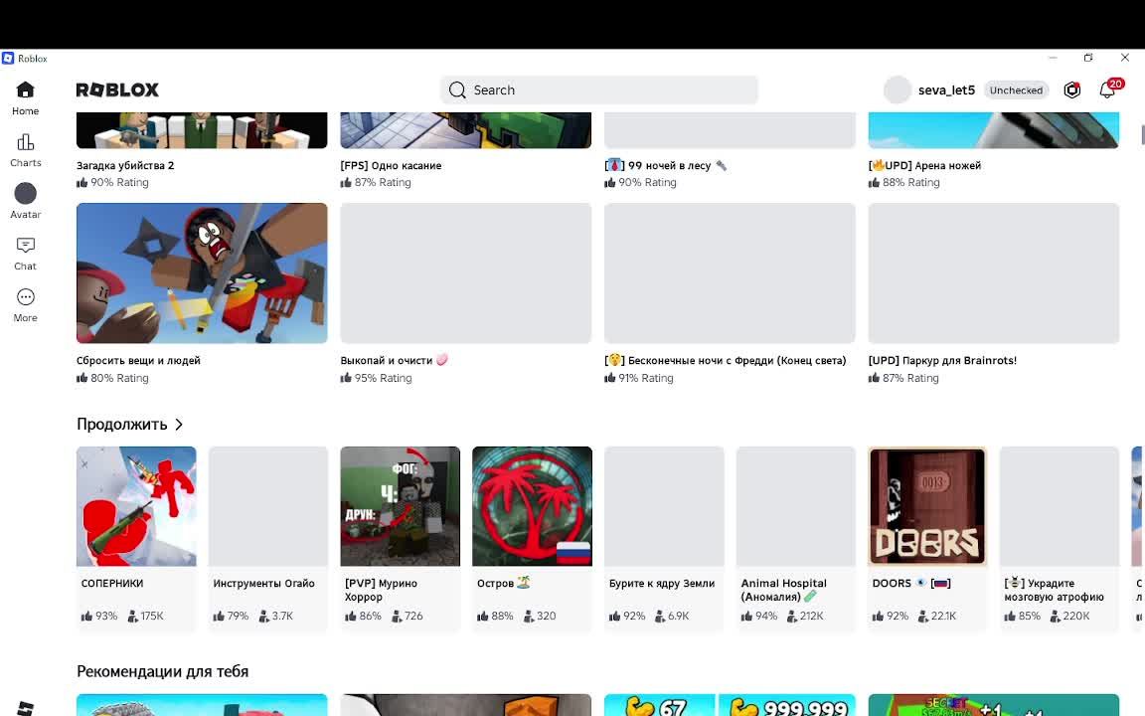Click the seva_let5 avatar circle
This screenshot has width=1145, height=716.
click(898, 89)
